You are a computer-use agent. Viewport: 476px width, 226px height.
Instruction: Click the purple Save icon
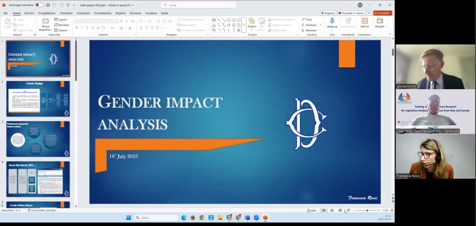48,5
